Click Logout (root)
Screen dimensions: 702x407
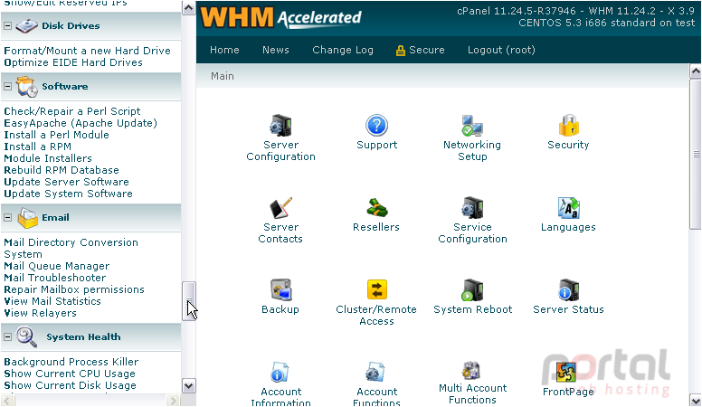(501, 50)
